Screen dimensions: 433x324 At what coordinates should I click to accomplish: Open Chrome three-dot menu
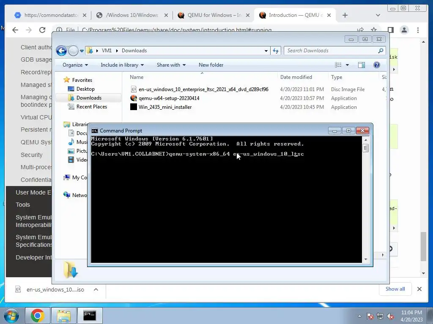[418, 30]
